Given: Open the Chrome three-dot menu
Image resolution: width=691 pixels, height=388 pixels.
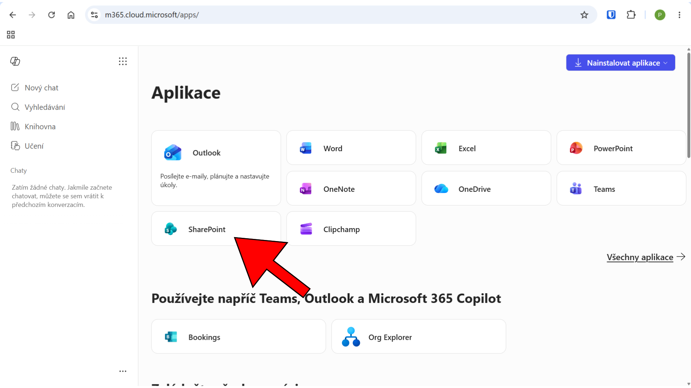Looking at the screenshot, I should coord(679,15).
